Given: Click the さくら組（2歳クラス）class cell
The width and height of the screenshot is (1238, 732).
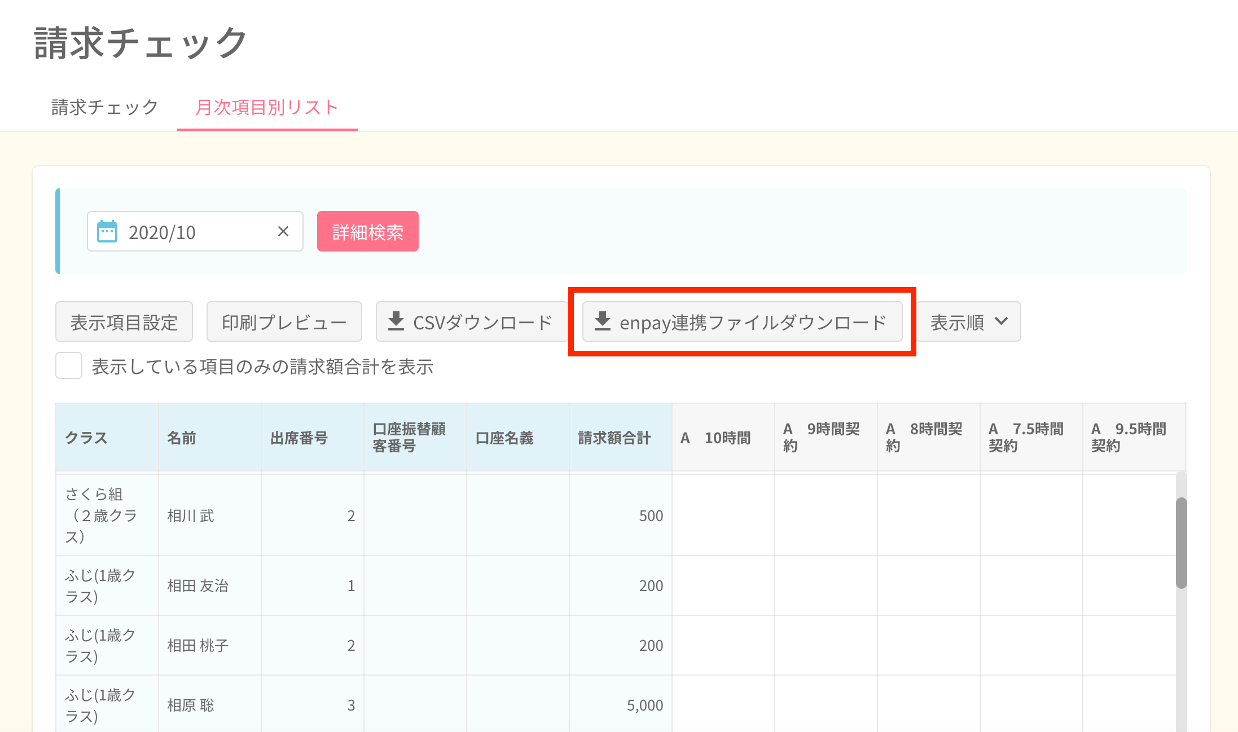Looking at the screenshot, I should click(107, 515).
